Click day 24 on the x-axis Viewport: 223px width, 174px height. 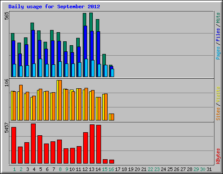pyautogui.click(x=163, y=169)
